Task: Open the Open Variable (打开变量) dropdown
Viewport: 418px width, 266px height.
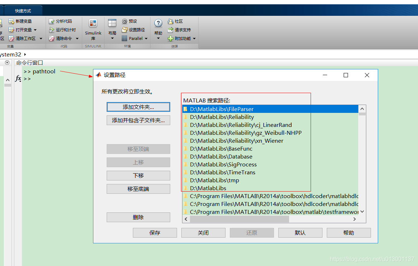Action: (35, 30)
